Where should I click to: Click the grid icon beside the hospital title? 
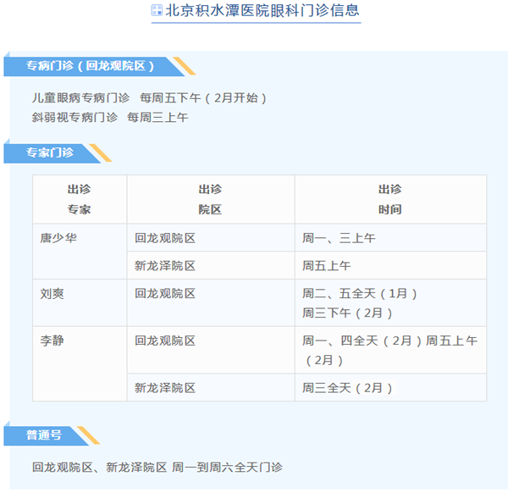coord(157,11)
